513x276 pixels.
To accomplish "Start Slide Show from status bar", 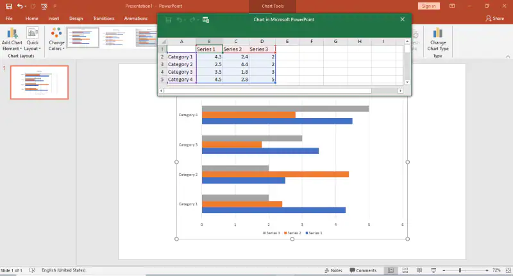I will (433, 270).
